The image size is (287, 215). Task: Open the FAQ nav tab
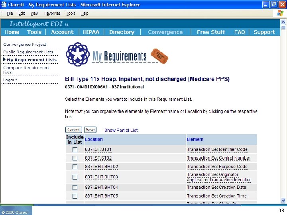click(240, 32)
